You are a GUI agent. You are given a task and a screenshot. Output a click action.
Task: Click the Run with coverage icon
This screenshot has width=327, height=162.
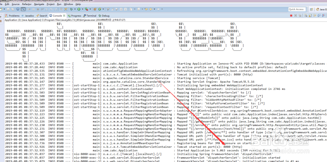86,9
